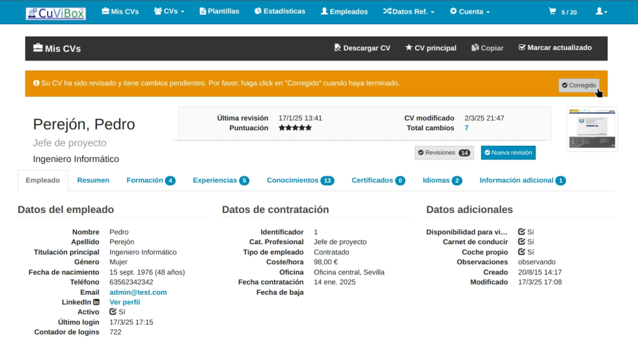Click Descargar CV download button
The height and width of the screenshot is (347, 638).
tap(362, 48)
